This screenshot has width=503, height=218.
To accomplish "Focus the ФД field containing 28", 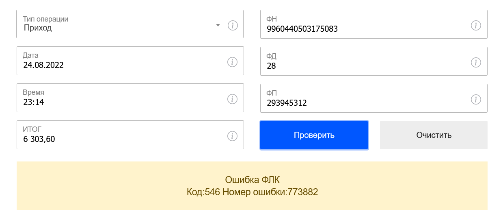I will coord(374,61).
